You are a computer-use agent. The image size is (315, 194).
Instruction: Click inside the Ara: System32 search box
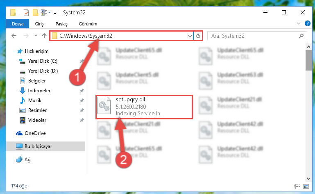pyautogui.click(x=253, y=36)
